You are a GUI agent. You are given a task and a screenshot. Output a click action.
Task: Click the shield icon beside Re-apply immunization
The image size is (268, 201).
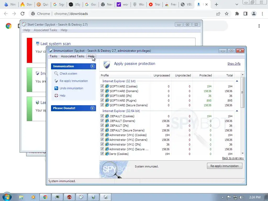coord(56,81)
